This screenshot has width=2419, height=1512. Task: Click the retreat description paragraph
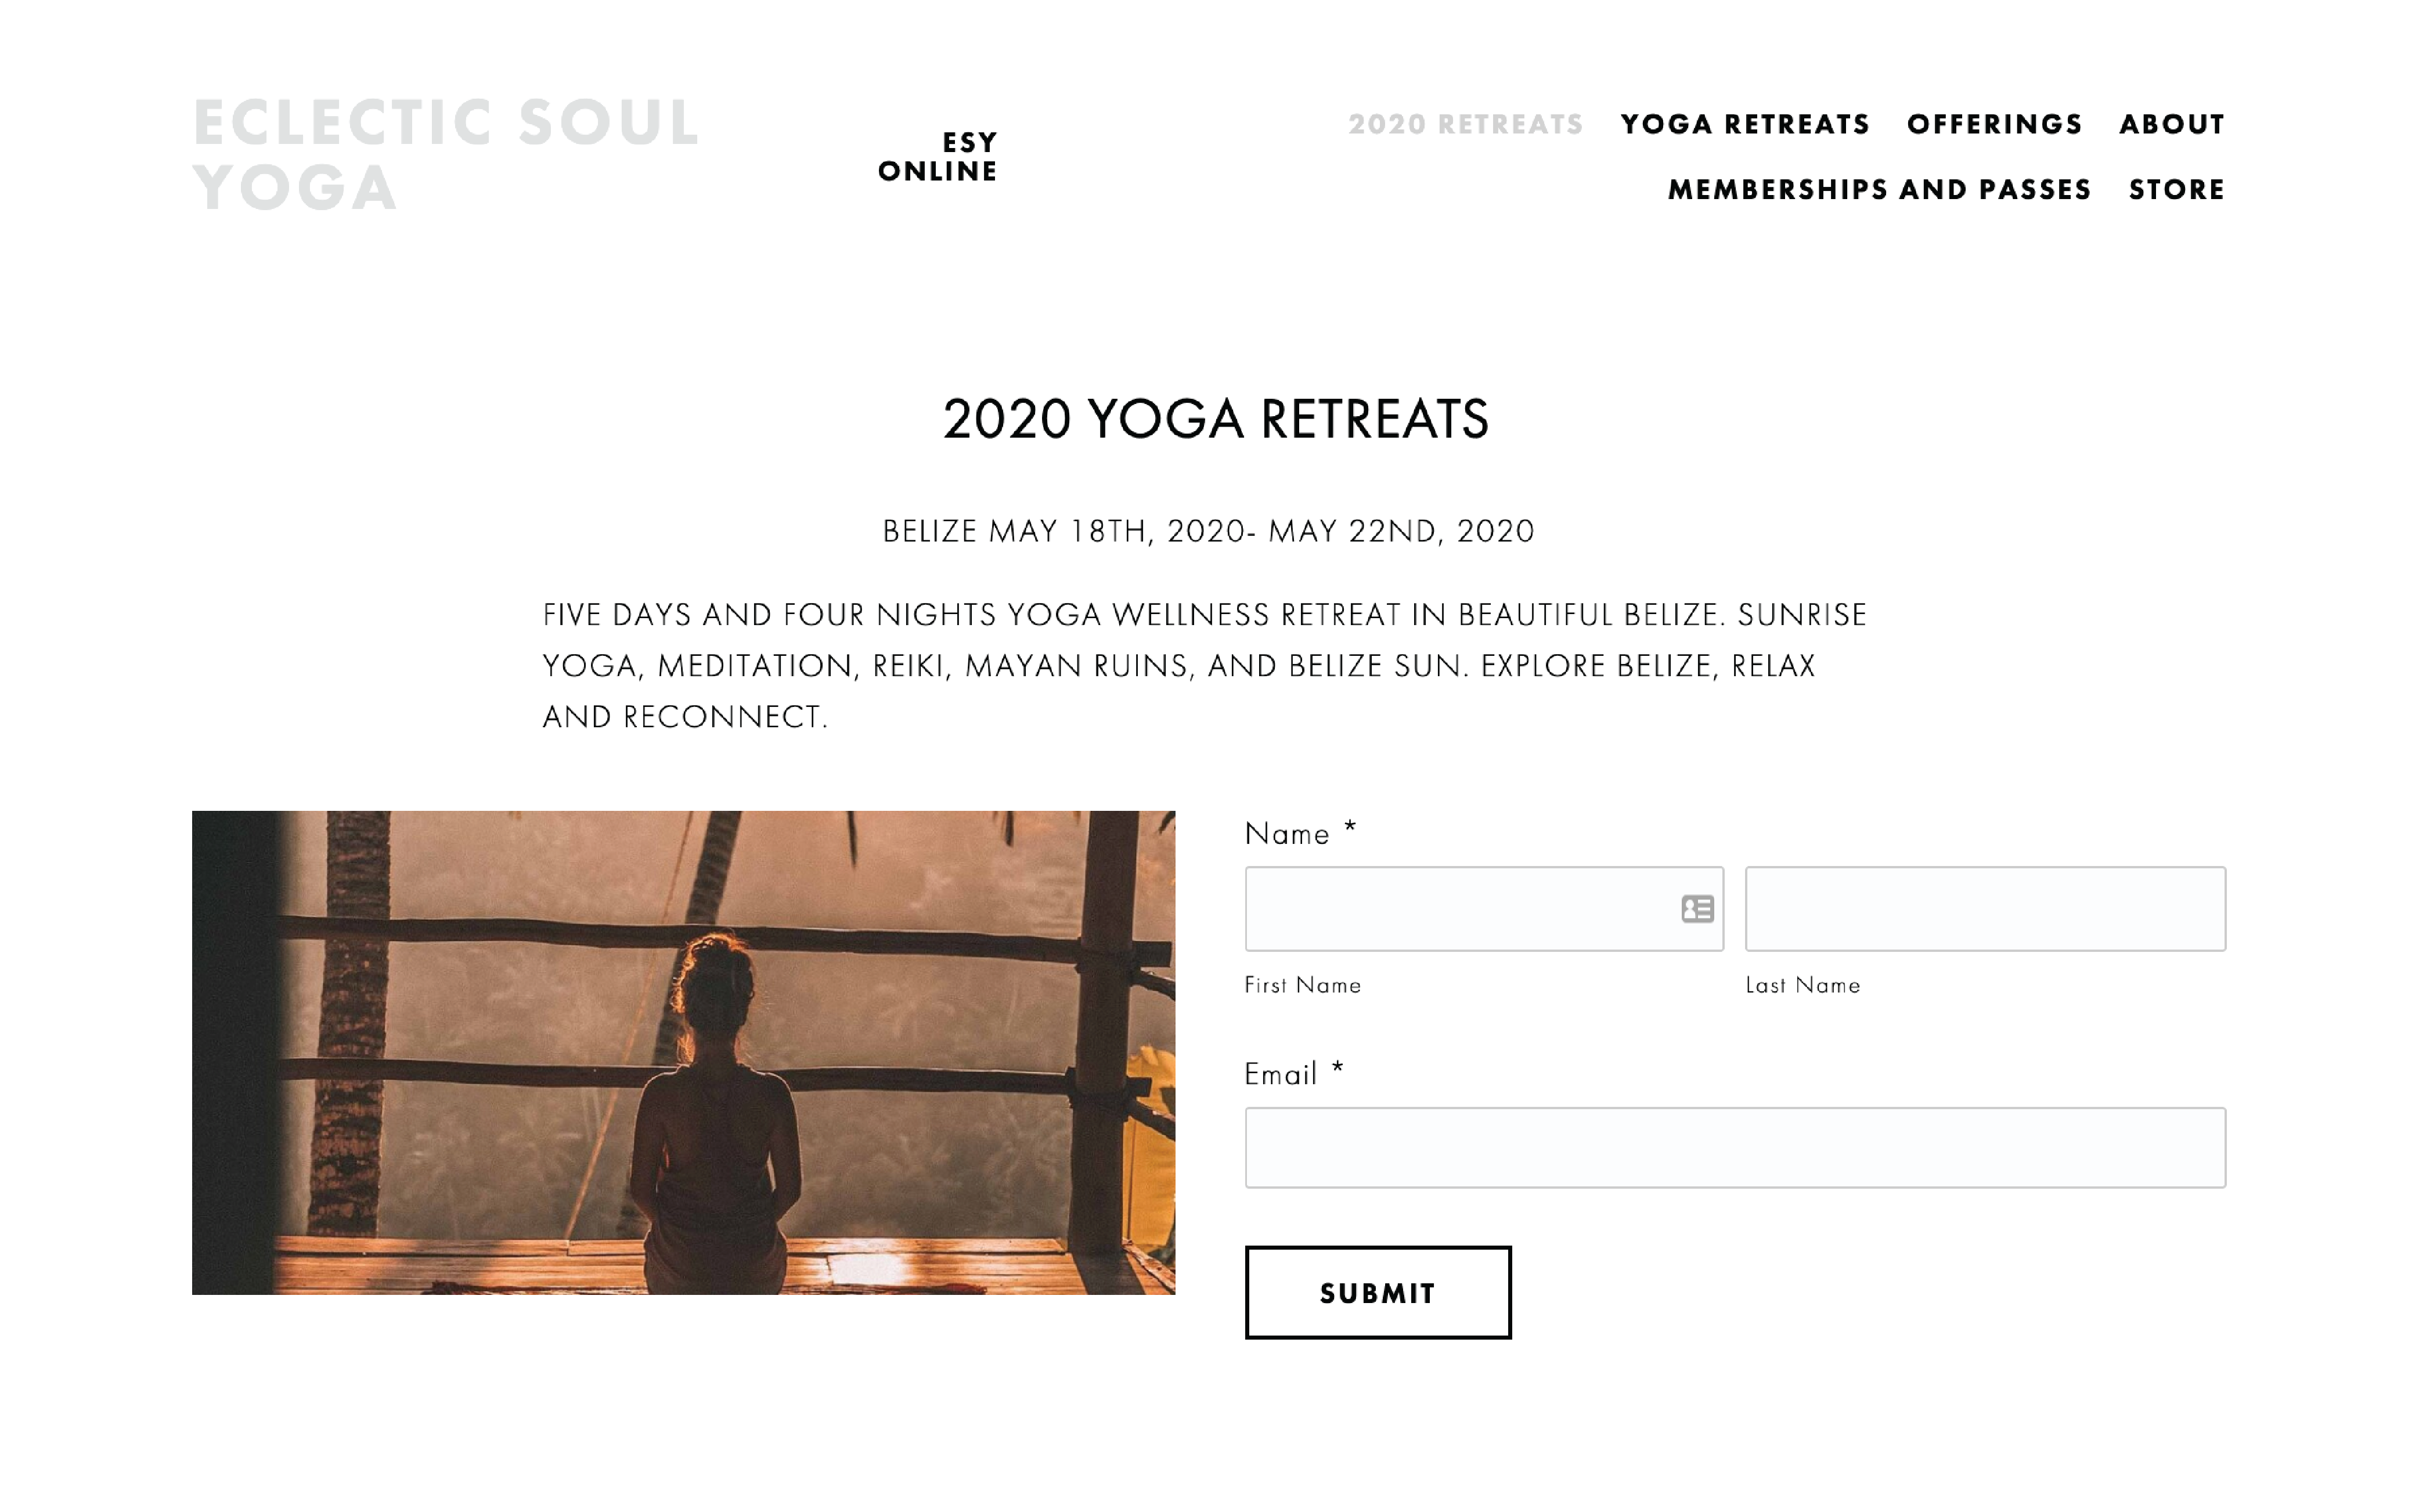coord(1204,665)
